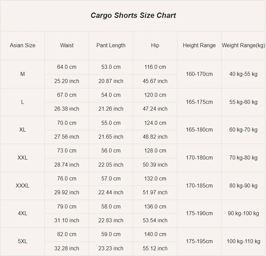Select the 57.0 cm pant length cell

111,178
